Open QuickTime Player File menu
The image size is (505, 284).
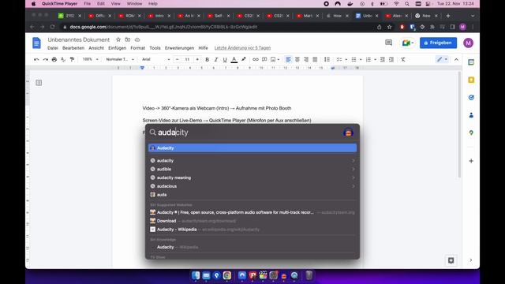pos(88,4)
